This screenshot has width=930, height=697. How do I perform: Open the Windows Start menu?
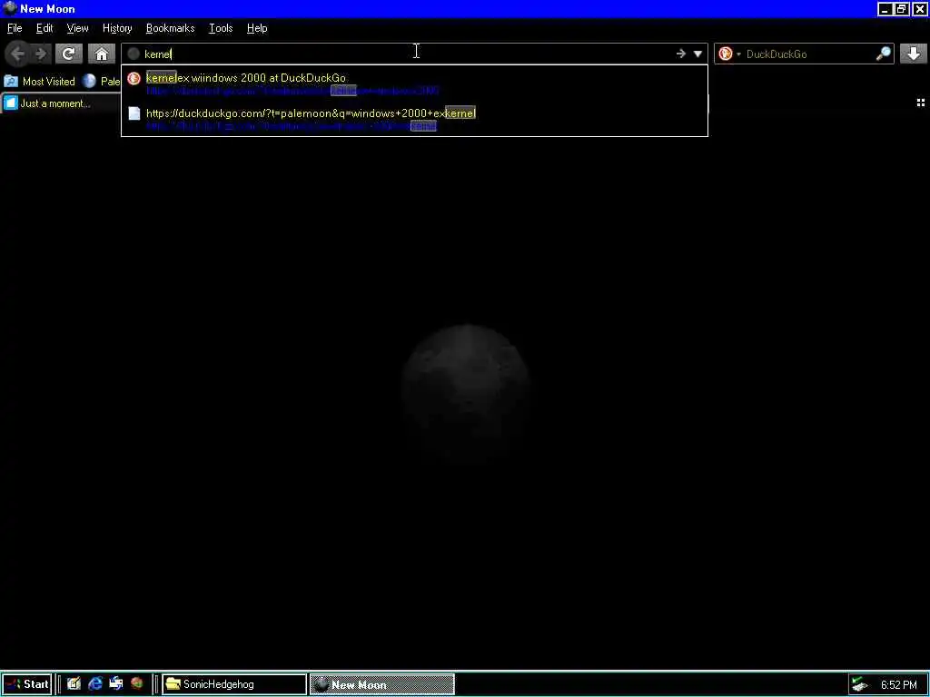click(x=26, y=684)
